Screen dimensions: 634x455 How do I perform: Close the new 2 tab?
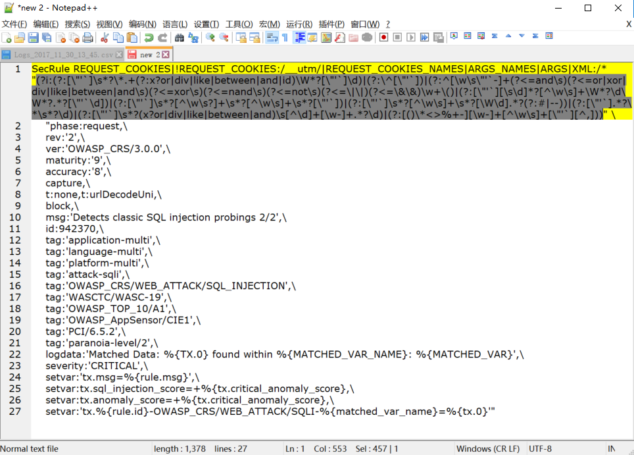[x=166, y=55]
